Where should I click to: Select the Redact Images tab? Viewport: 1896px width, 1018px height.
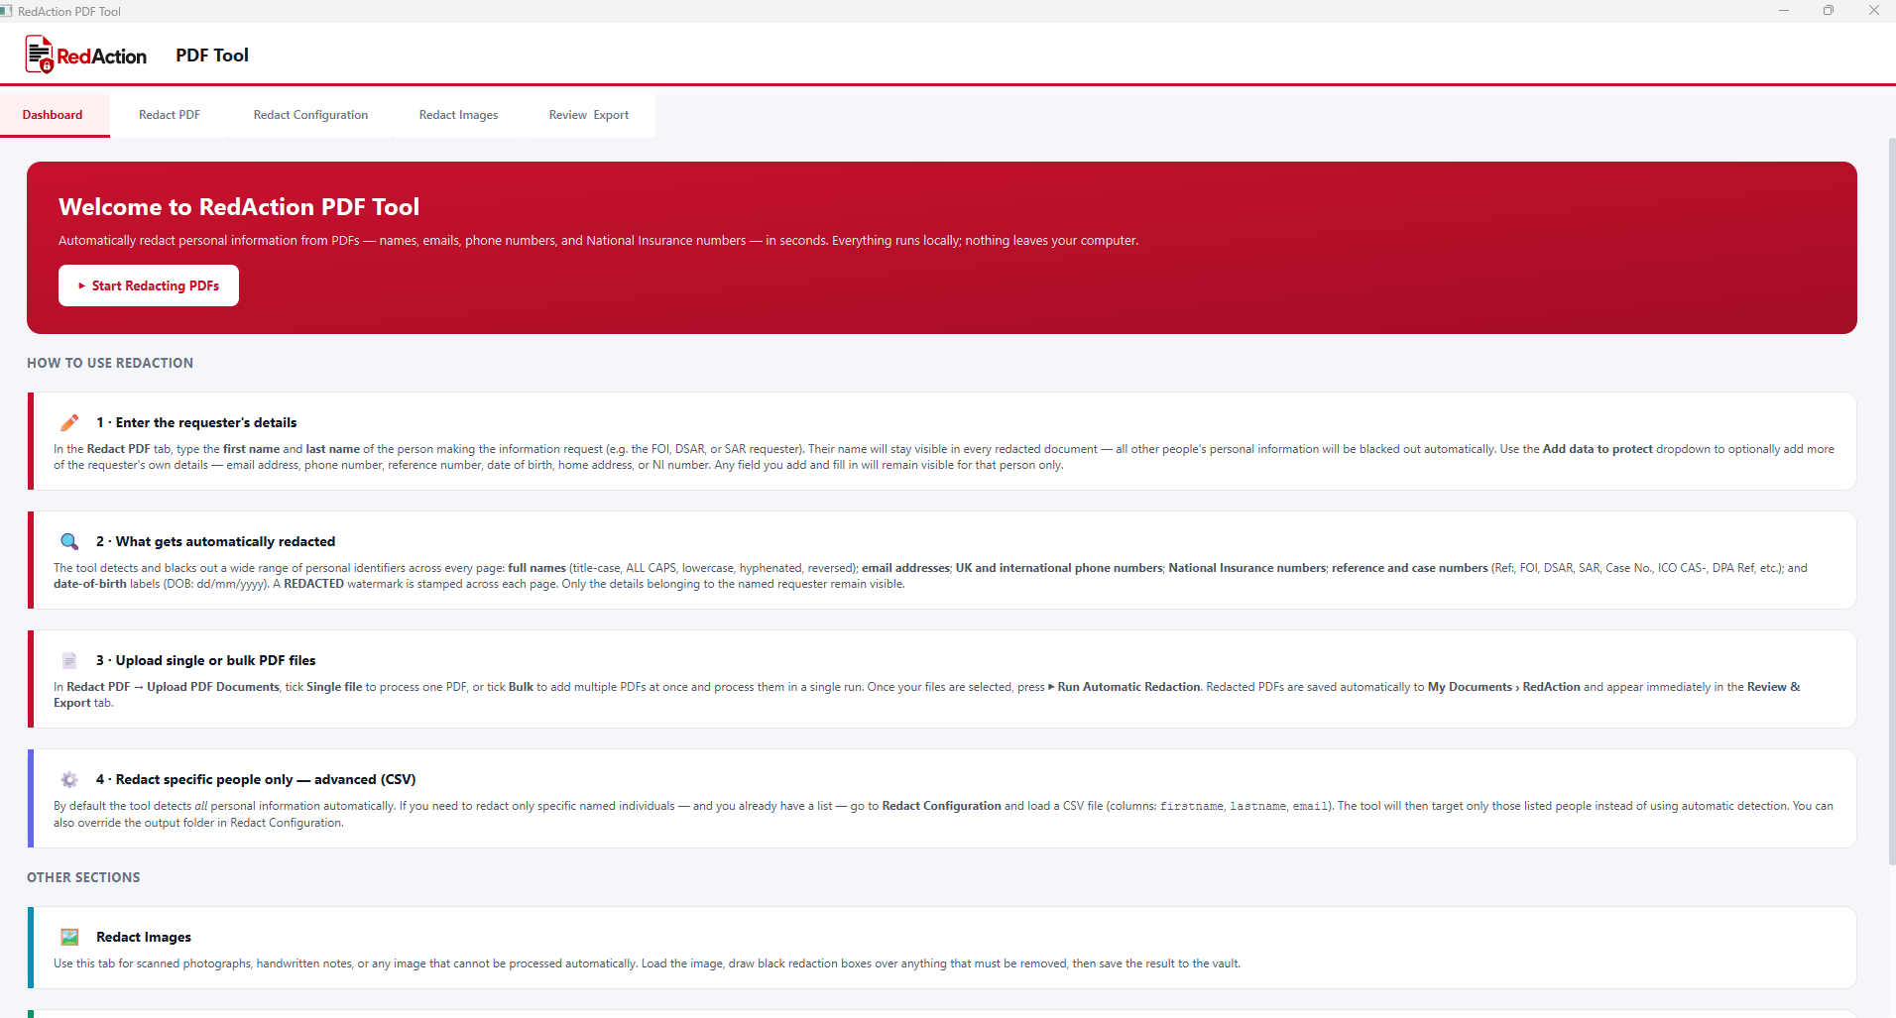[x=458, y=115]
